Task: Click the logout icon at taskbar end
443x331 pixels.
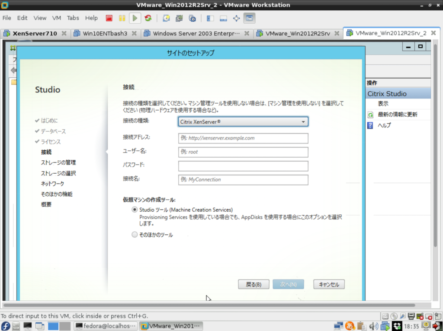Action: click(437, 326)
